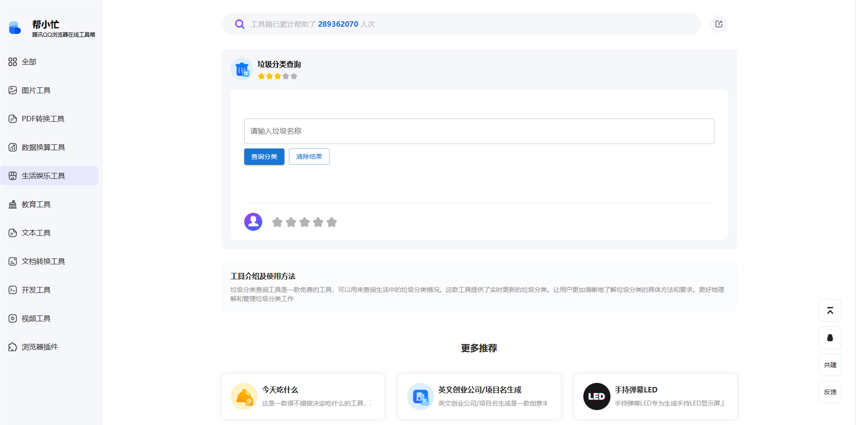This screenshot has height=425, width=856.
Task: Click the 清除结果 button
Action: 309,156
